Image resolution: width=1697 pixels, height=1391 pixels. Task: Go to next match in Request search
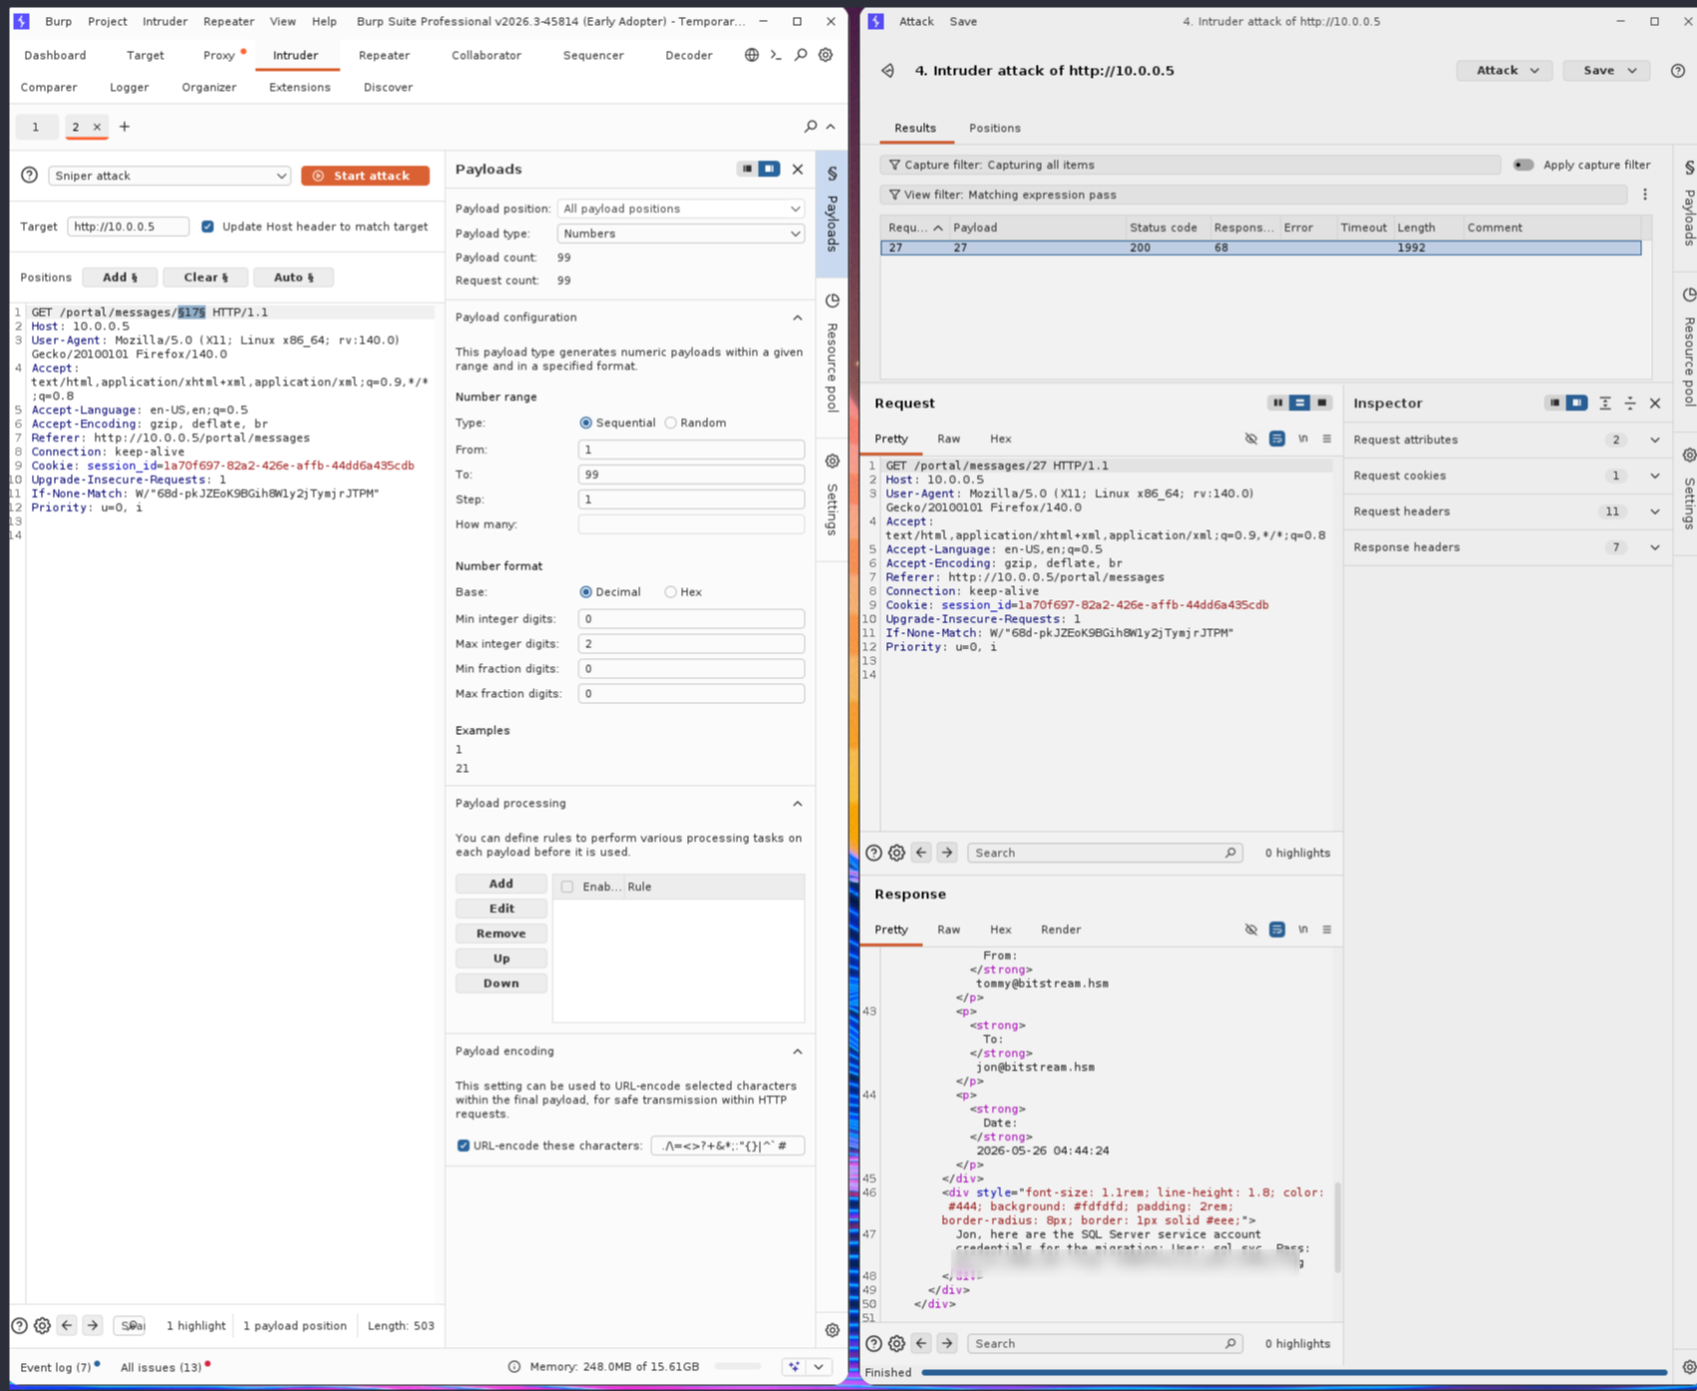[947, 854]
